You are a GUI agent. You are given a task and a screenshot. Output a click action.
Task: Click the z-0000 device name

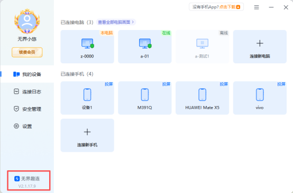[x=87, y=56]
